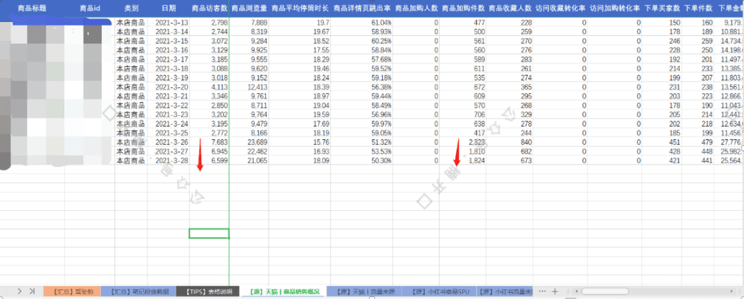Select the 商品详情页跳出率 header cell
Screen dimensions: 744x299
(362, 9)
